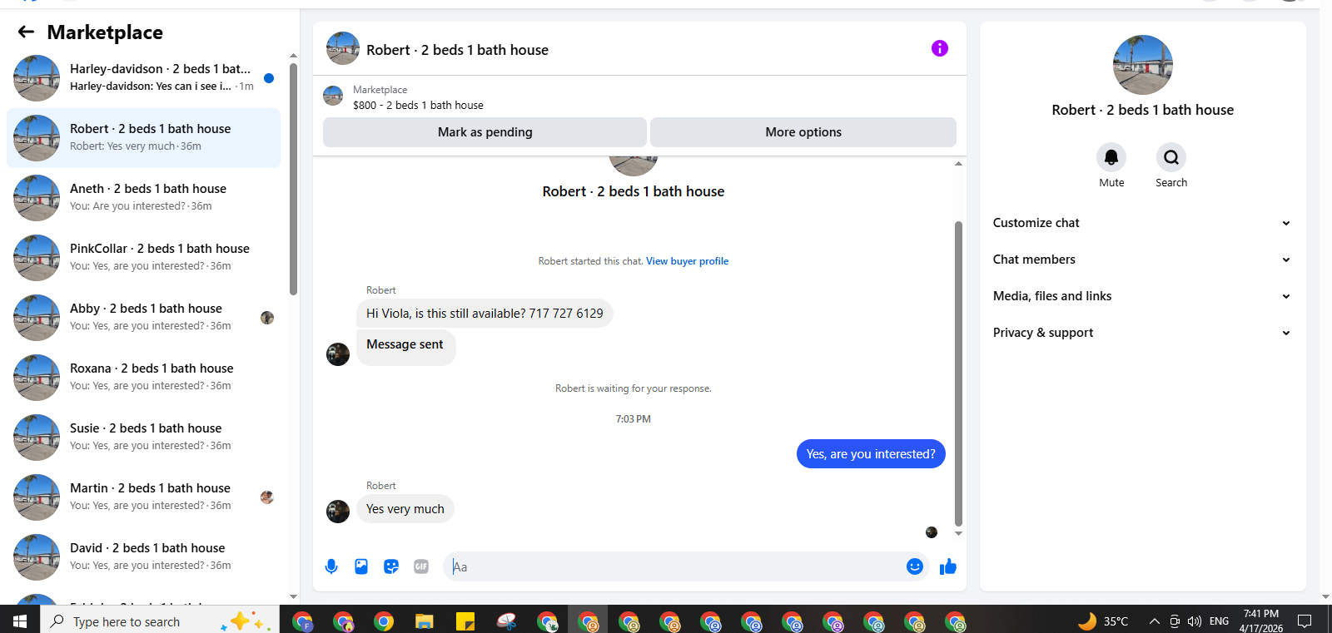The image size is (1332, 633).
Task: Open the GIF picker icon
Action: (421, 566)
